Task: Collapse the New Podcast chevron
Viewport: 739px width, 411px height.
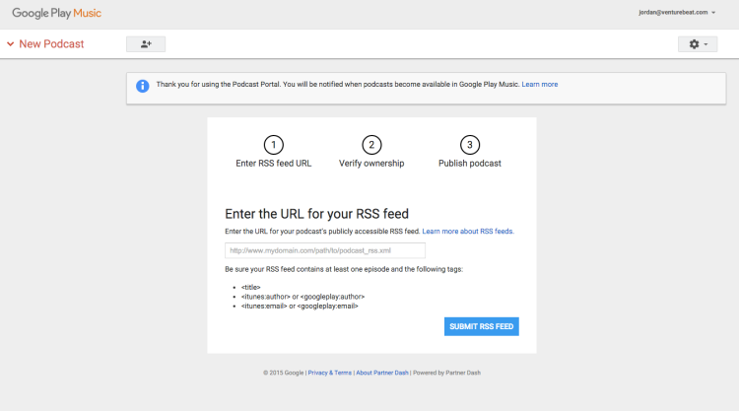Action: (11, 43)
